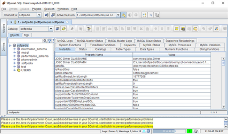Click the new session properties icon
228x134 pixels.
[x=53, y=15]
